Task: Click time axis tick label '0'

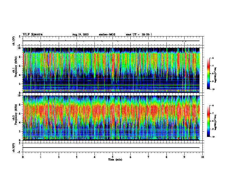Action: 23,157
